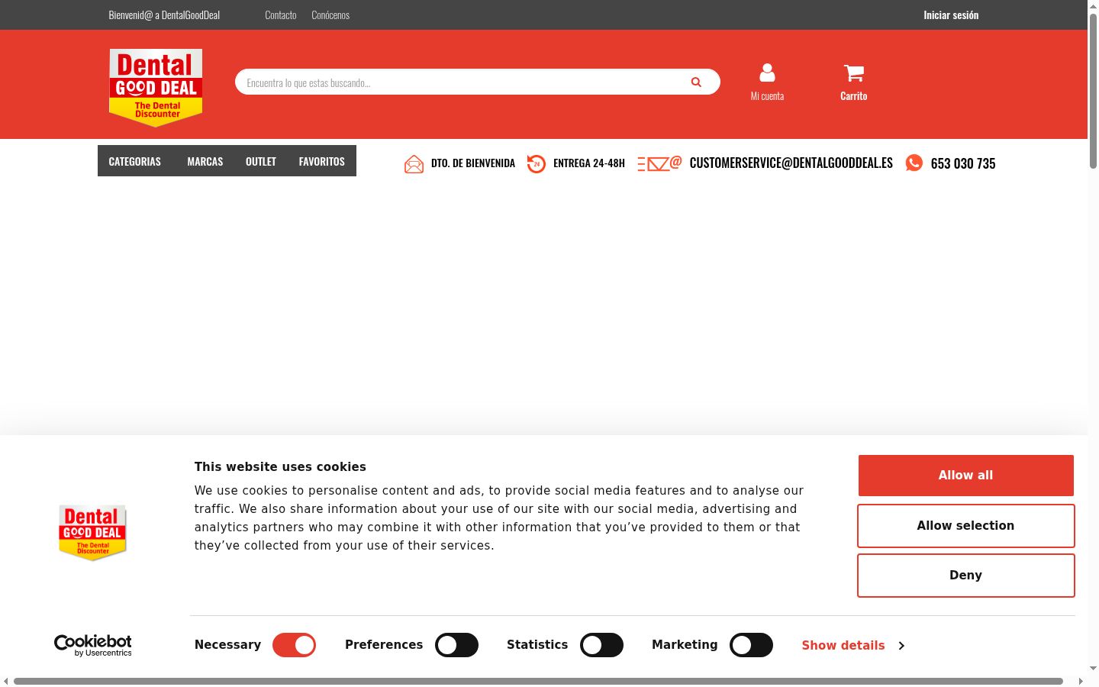Expand Show details chevron arrow

coord(901,646)
